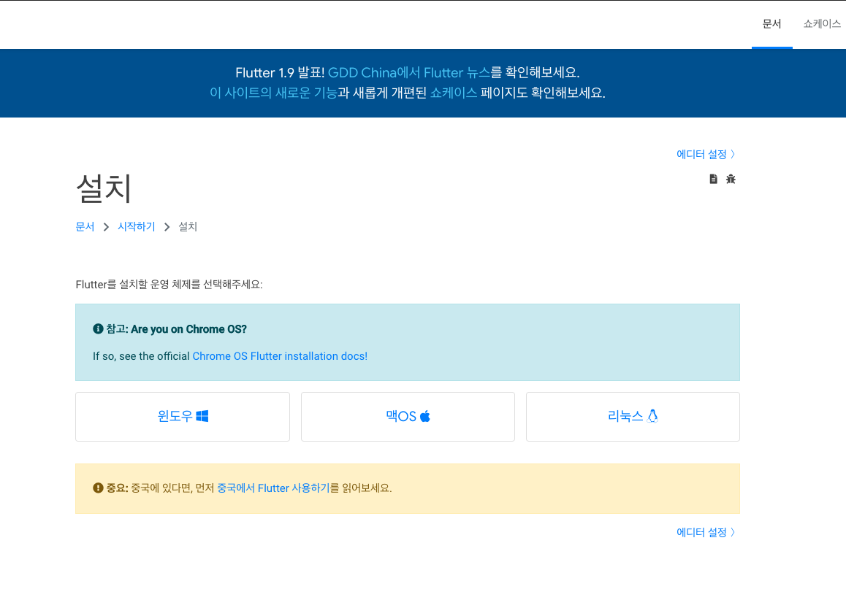
Task: Follow top 에디터 설정 next-page link
Action: 706,154
